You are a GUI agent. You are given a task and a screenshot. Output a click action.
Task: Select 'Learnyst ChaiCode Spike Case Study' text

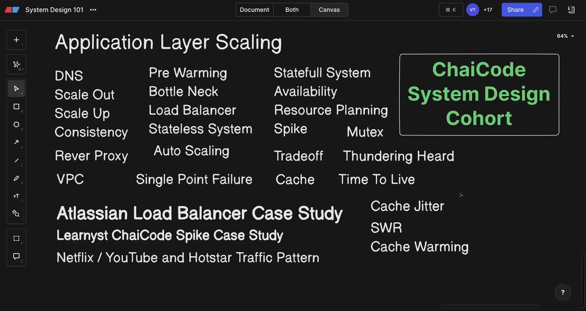pos(170,235)
